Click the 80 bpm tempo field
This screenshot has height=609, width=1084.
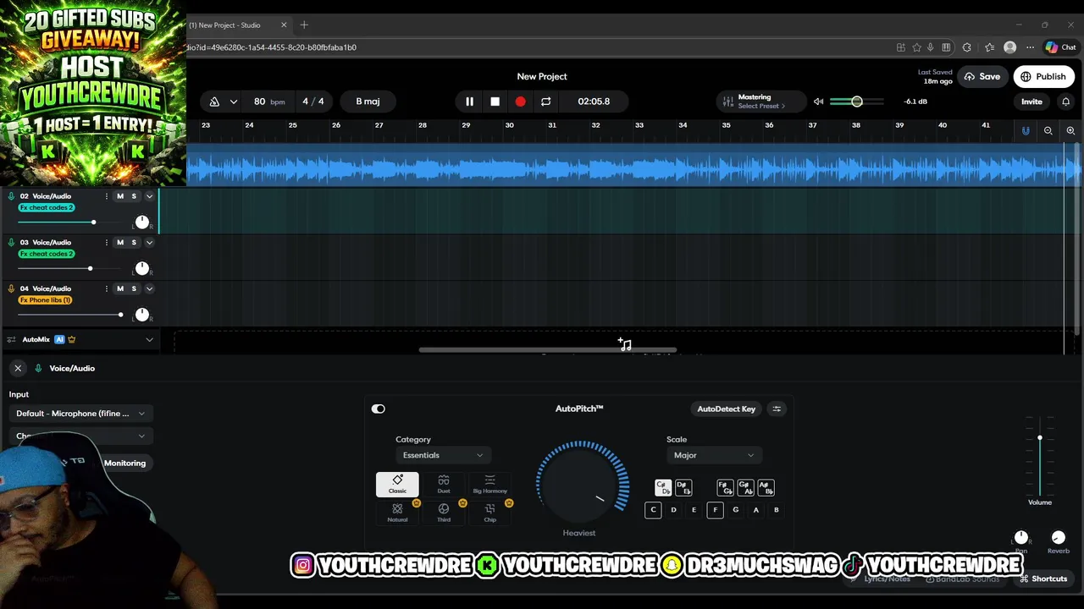click(x=268, y=101)
